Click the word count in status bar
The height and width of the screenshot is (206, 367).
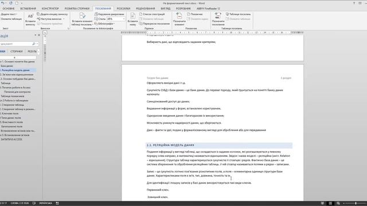(19, 203)
